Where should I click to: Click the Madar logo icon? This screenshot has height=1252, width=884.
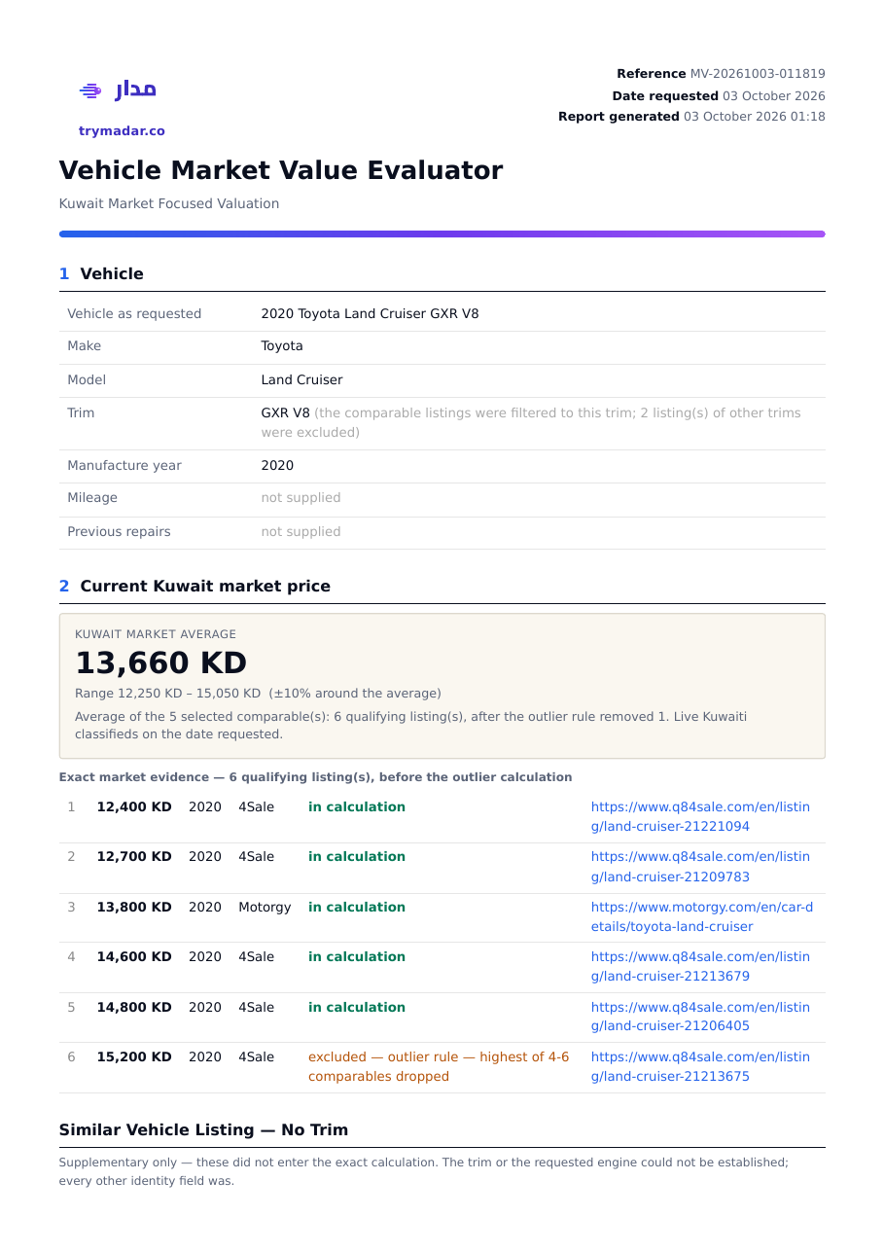[118, 90]
